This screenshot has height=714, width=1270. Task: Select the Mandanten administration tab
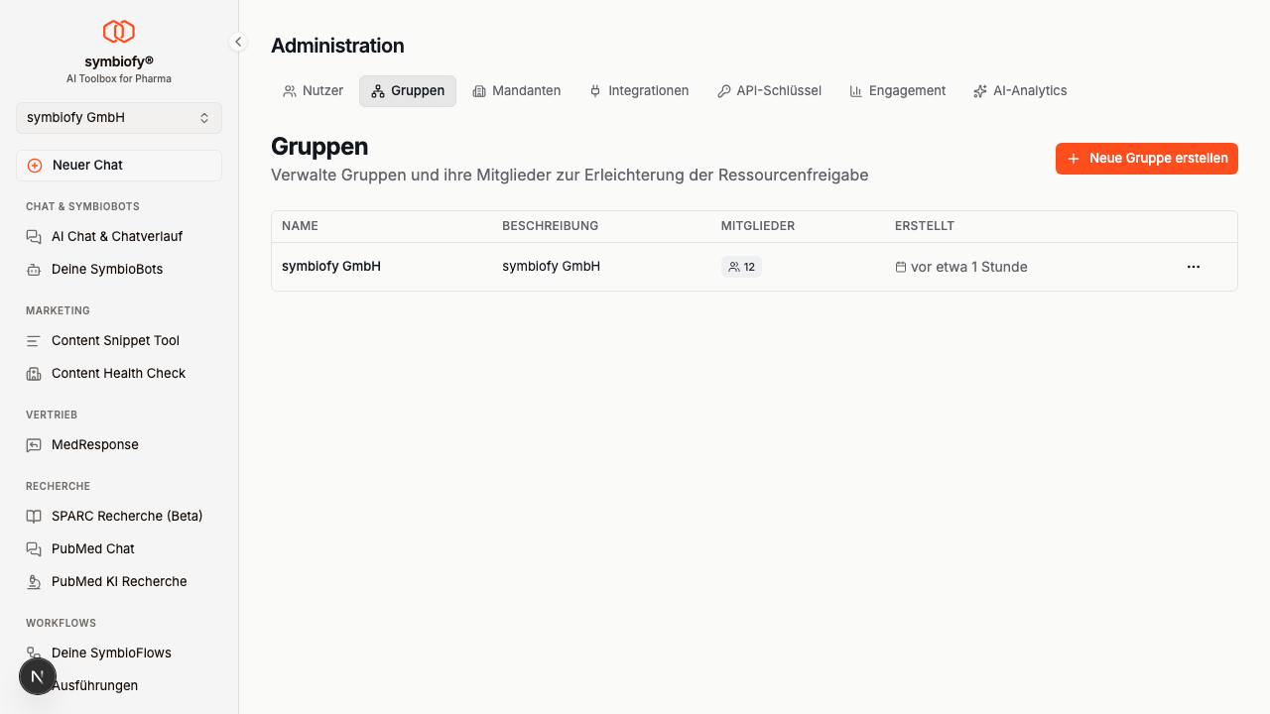point(517,90)
